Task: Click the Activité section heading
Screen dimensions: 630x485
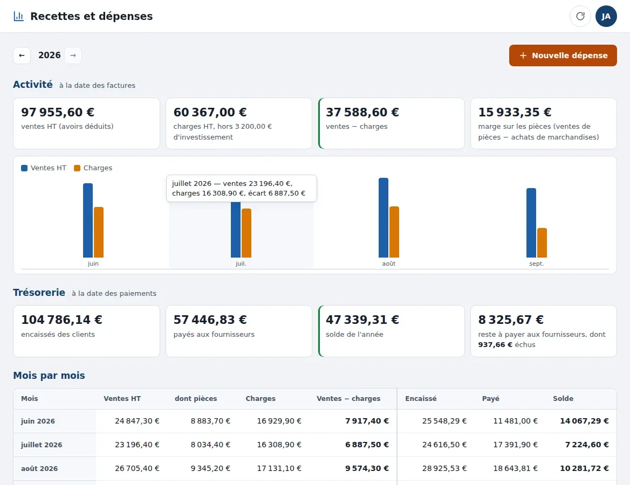Action: tap(33, 85)
